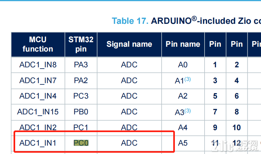261x154 pixels.
Task: Click the Pin name column header
Action: pyautogui.click(x=183, y=44)
